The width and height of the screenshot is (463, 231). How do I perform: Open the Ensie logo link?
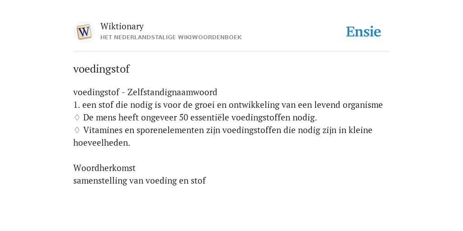coord(364,32)
